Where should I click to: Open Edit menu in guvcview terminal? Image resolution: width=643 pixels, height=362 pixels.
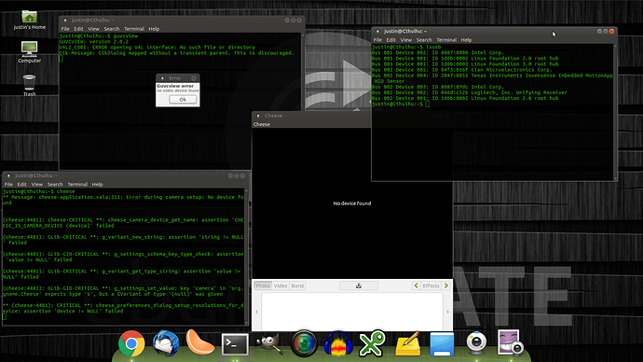[x=78, y=29]
